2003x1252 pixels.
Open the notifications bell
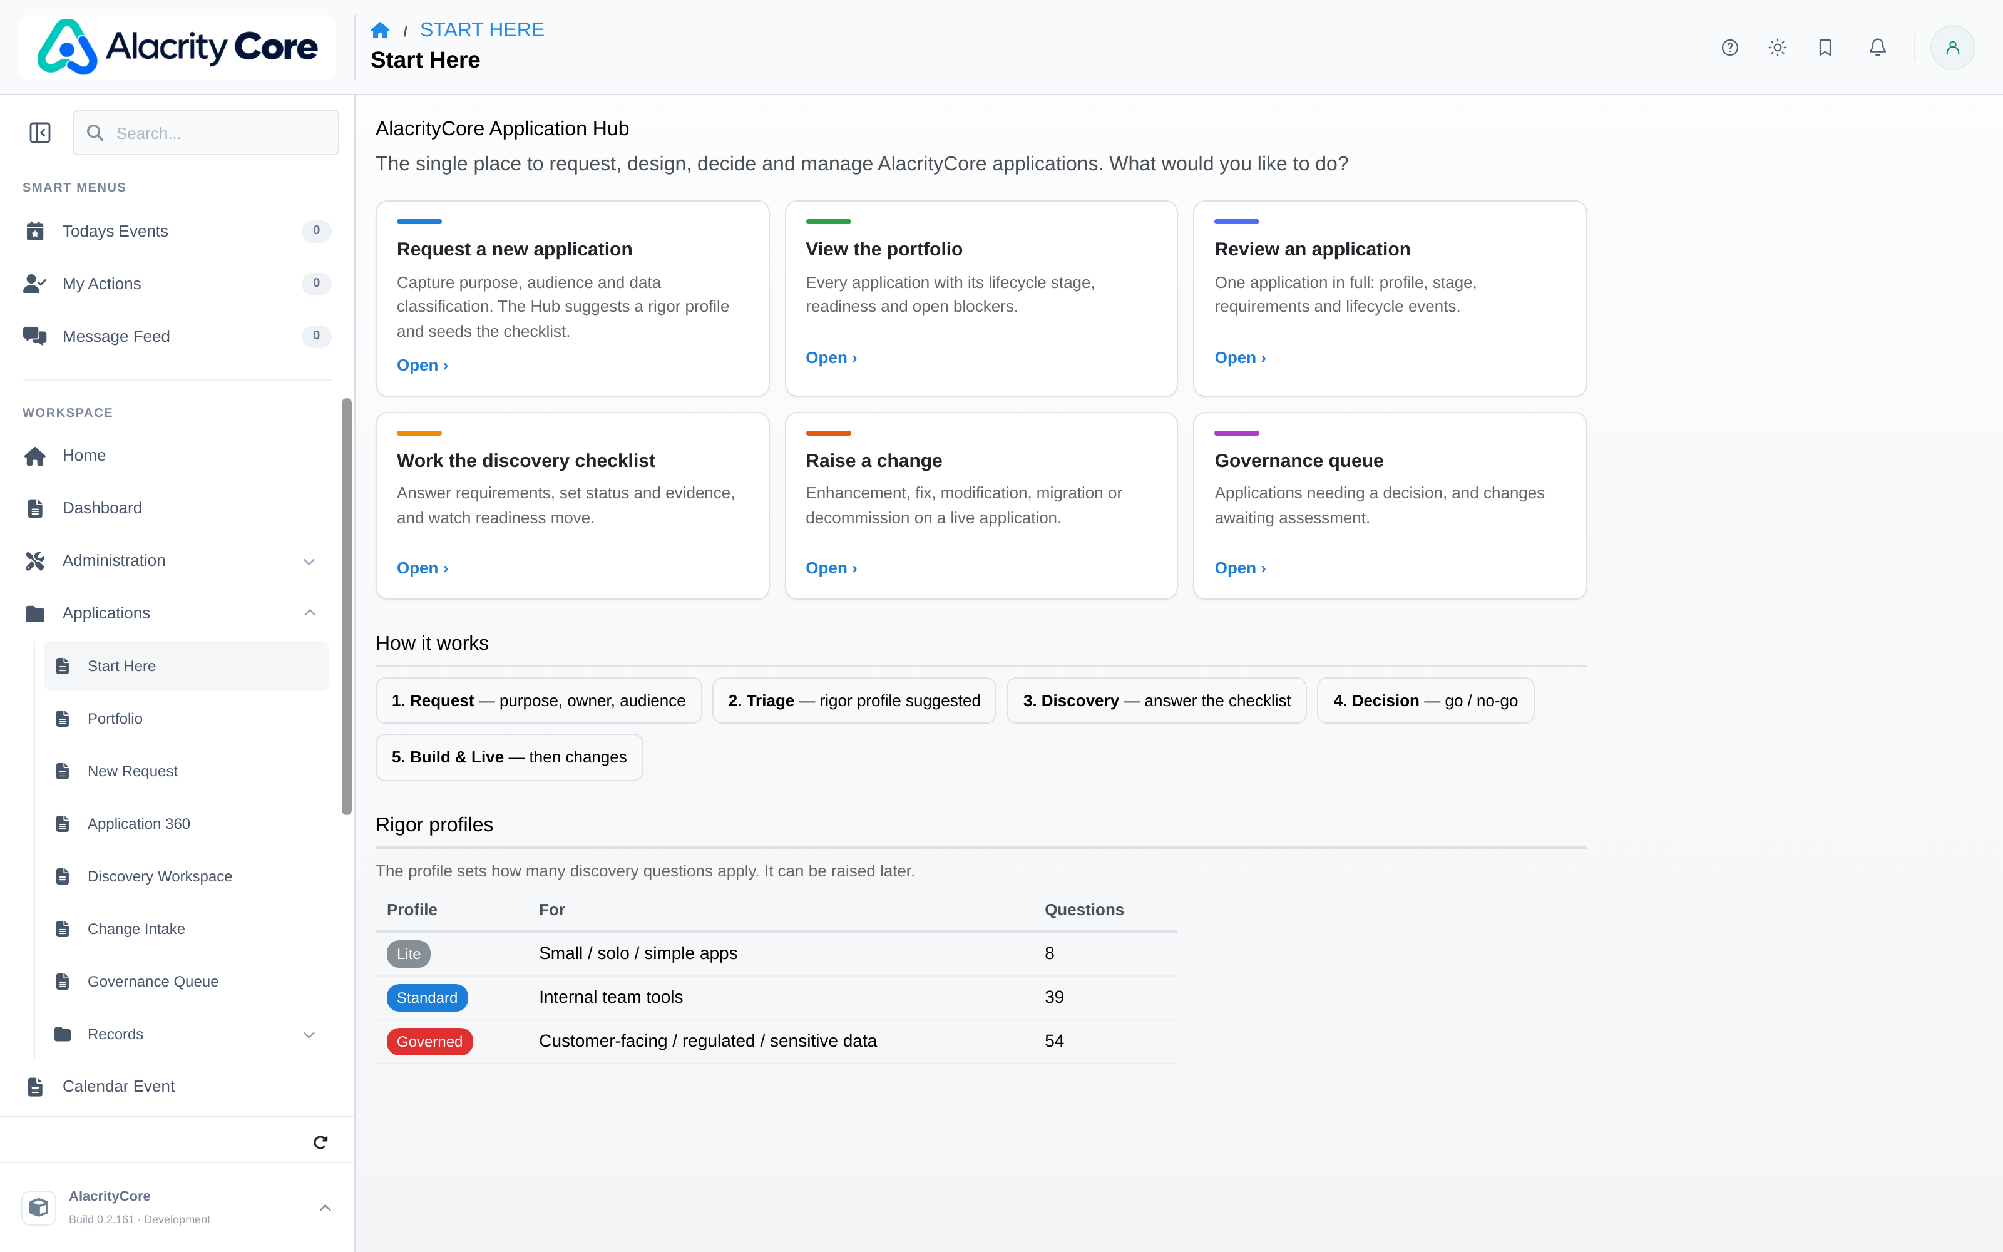click(x=1877, y=48)
